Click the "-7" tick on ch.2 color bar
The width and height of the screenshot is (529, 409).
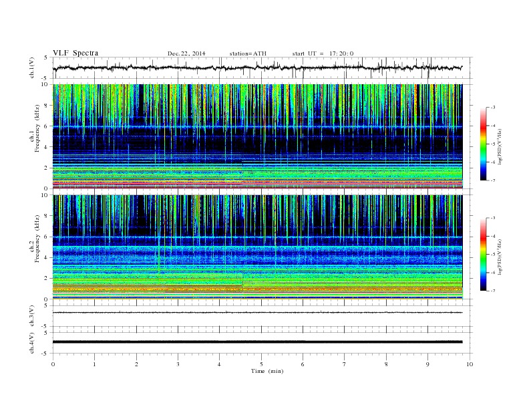point(493,291)
